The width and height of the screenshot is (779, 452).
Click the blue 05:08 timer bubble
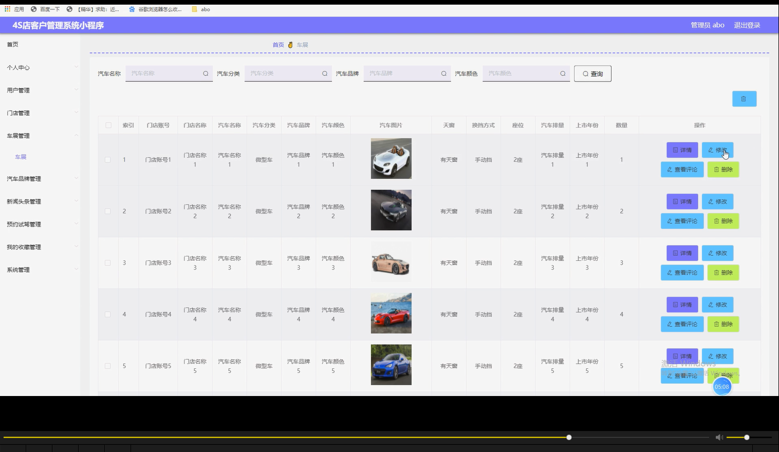(x=722, y=387)
